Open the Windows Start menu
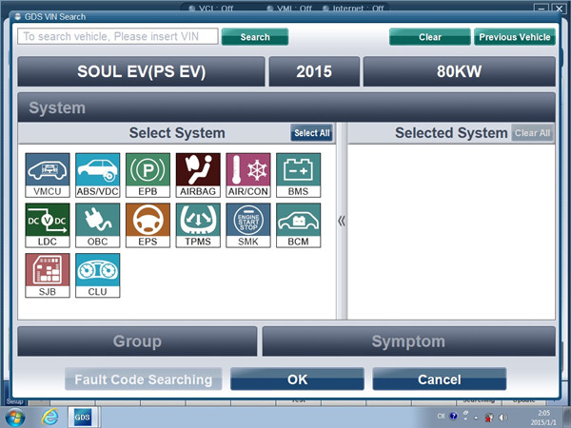571x428 pixels. pyautogui.click(x=14, y=418)
